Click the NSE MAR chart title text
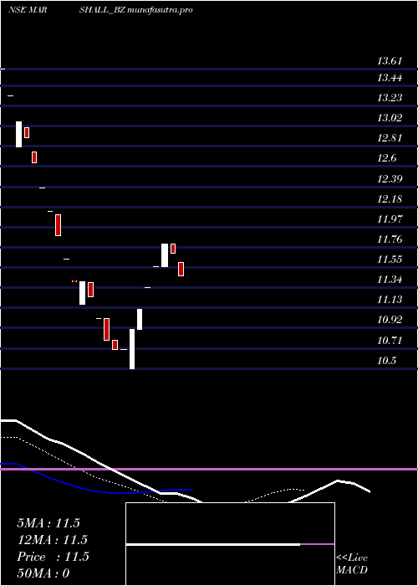Viewport: 418px width, 586px height. (28, 10)
